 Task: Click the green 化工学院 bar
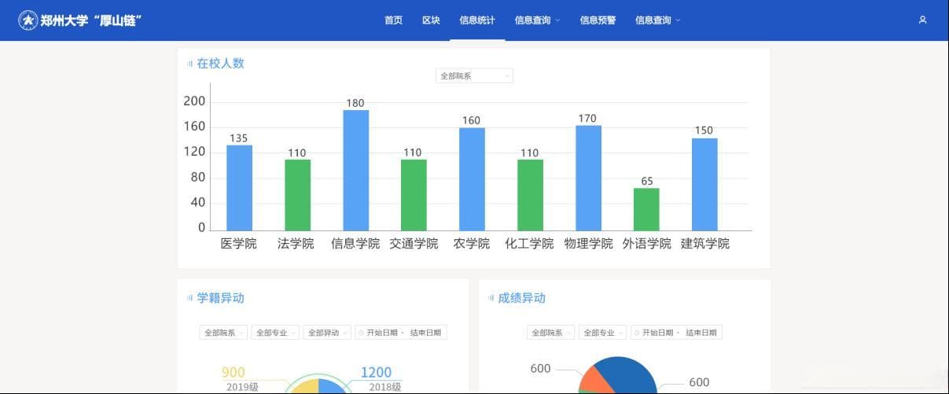[x=530, y=195]
